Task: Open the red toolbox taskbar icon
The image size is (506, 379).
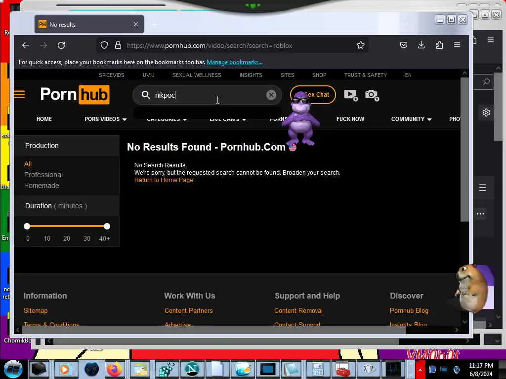Action: (x=342, y=369)
